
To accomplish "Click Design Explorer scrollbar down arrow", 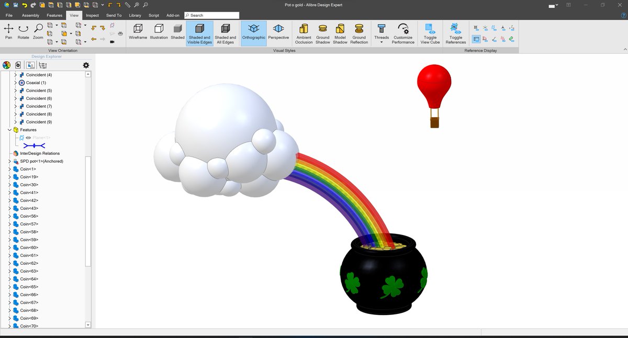I will [87, 325].
